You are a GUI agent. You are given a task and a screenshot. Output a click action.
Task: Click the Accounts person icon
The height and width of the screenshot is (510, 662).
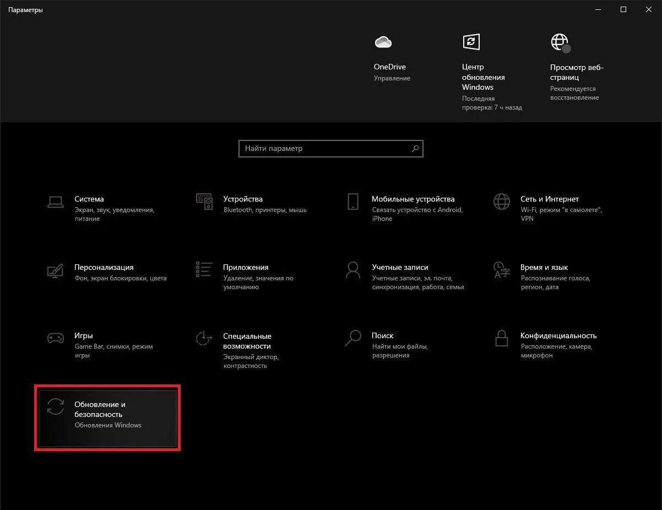tap(353, 270)
